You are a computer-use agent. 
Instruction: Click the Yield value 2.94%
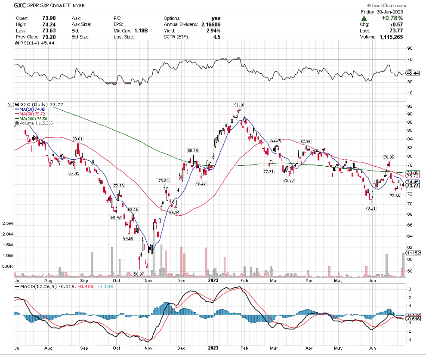pos(213,31)
